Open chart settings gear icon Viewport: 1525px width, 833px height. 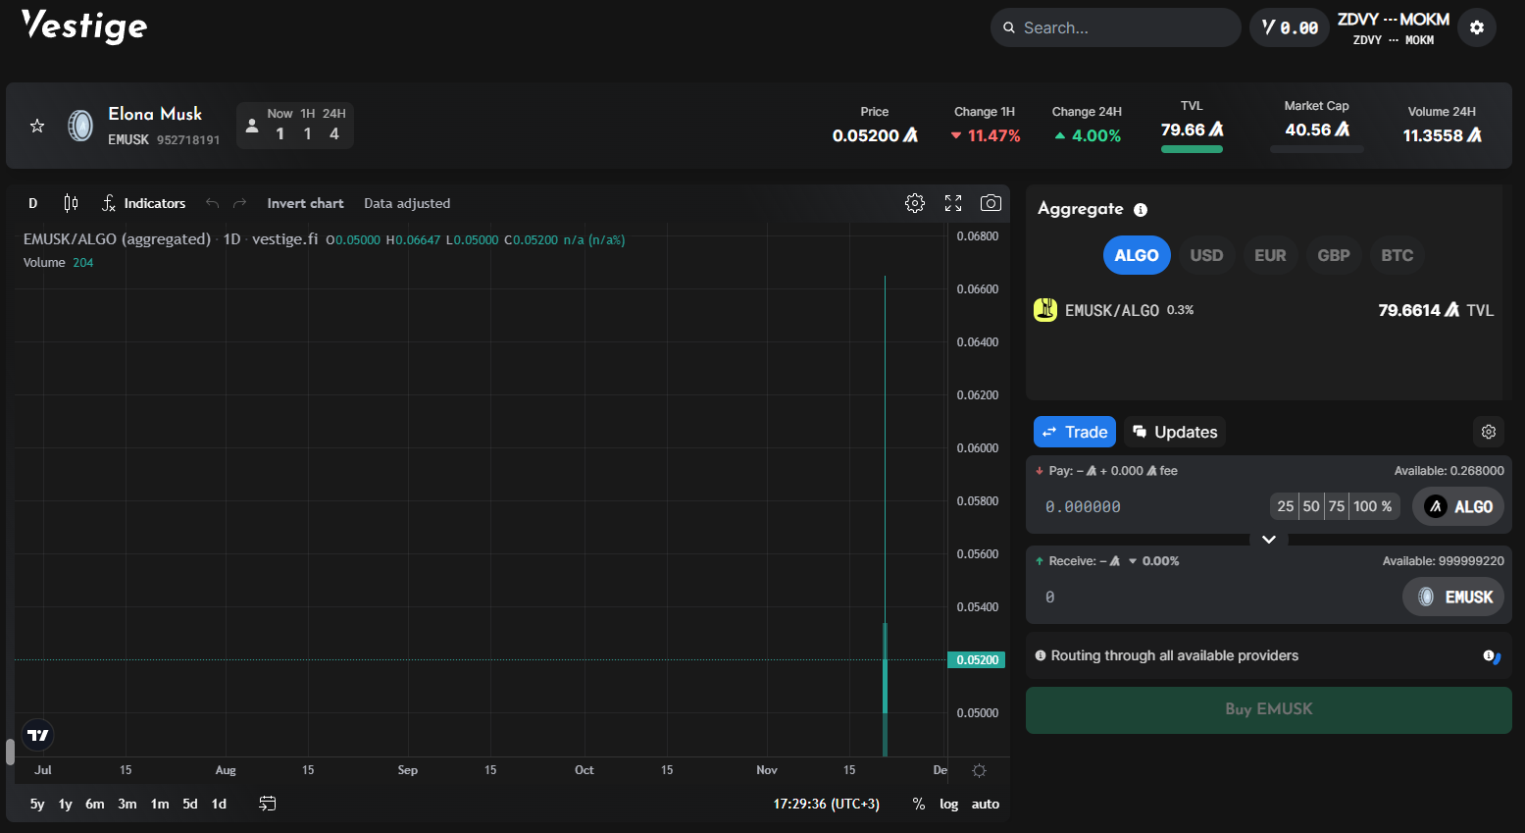(x=914, y=203)
